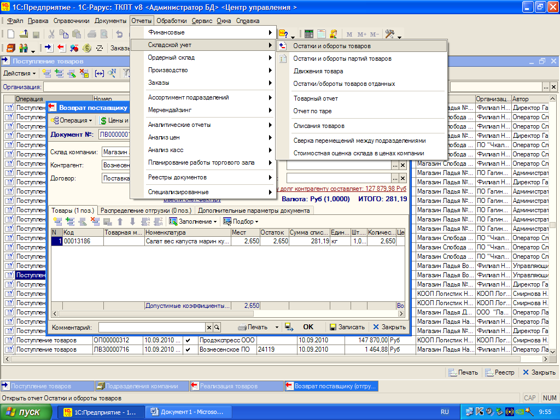
Task: Expand the Финансовые submenu
Action: pyautogui.click(x=203, y=32)
